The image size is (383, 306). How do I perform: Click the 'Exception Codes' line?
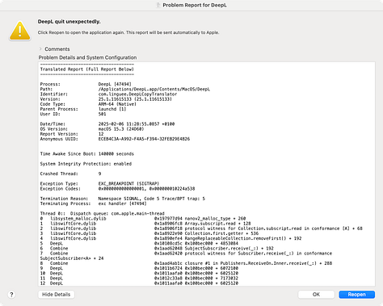coord(117,189)
